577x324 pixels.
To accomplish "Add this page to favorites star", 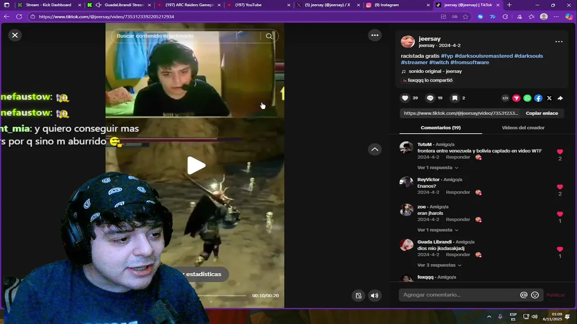I will 466,17.
